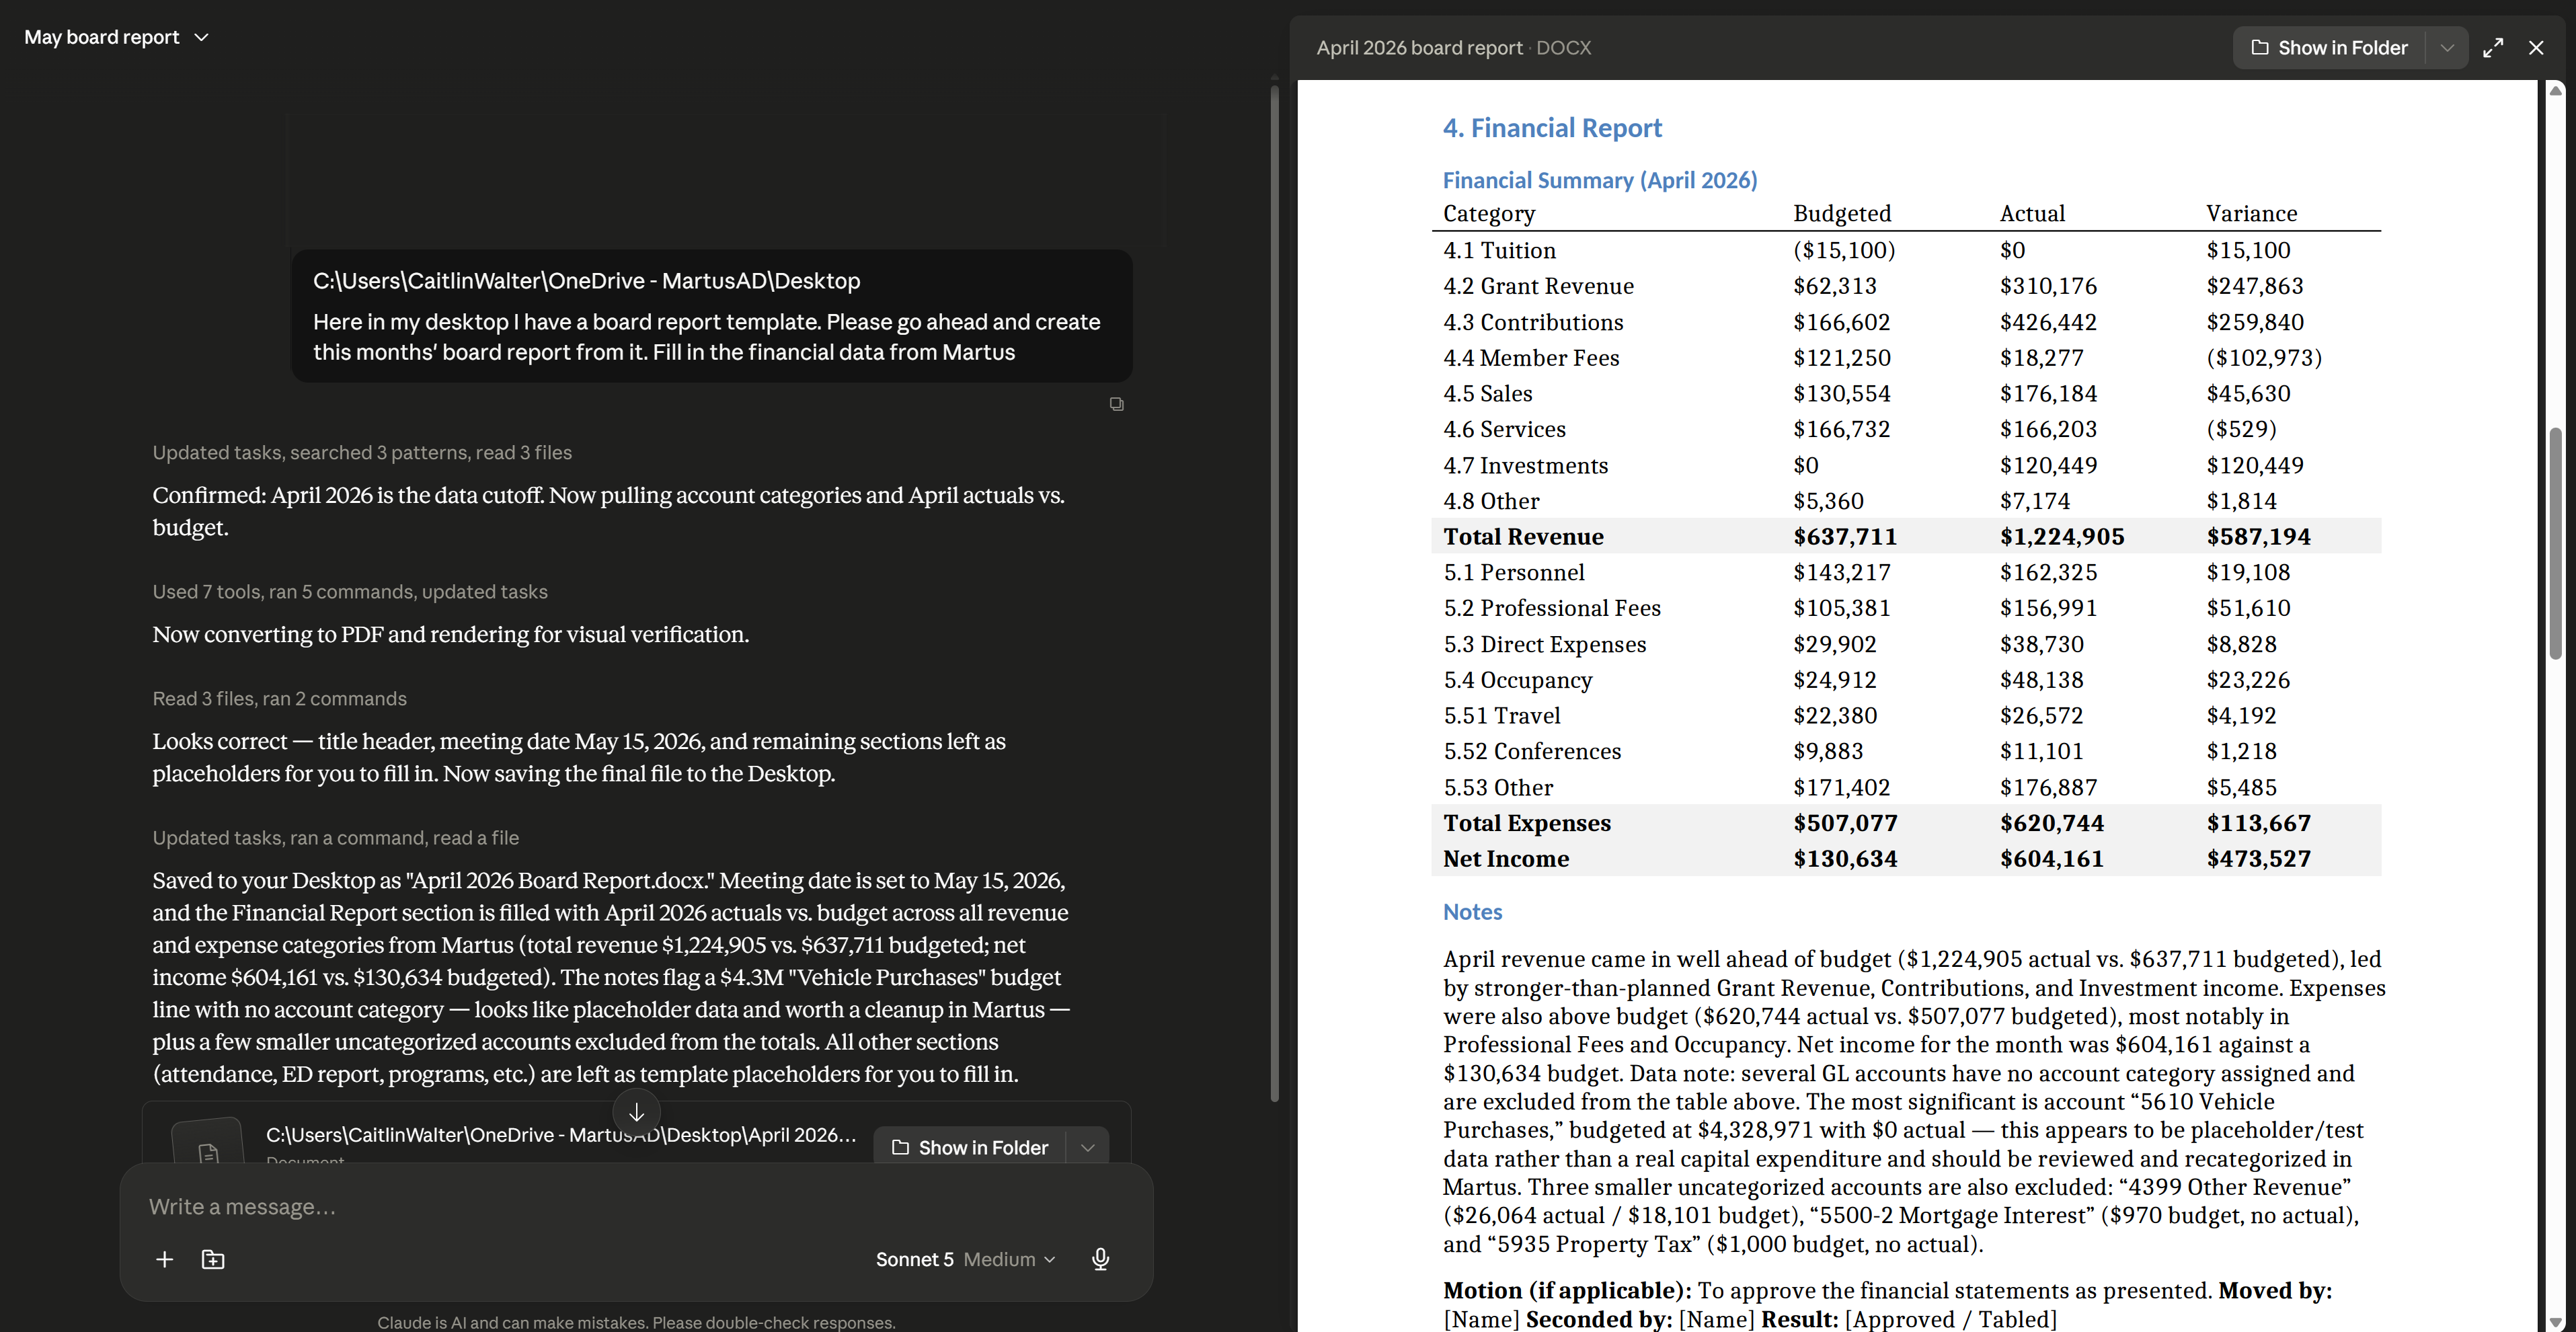The image size is (2576, 1332).
Task: Expand 'Updated tasks, searched 3 patterns' step summary
Action: click(362, 453)
